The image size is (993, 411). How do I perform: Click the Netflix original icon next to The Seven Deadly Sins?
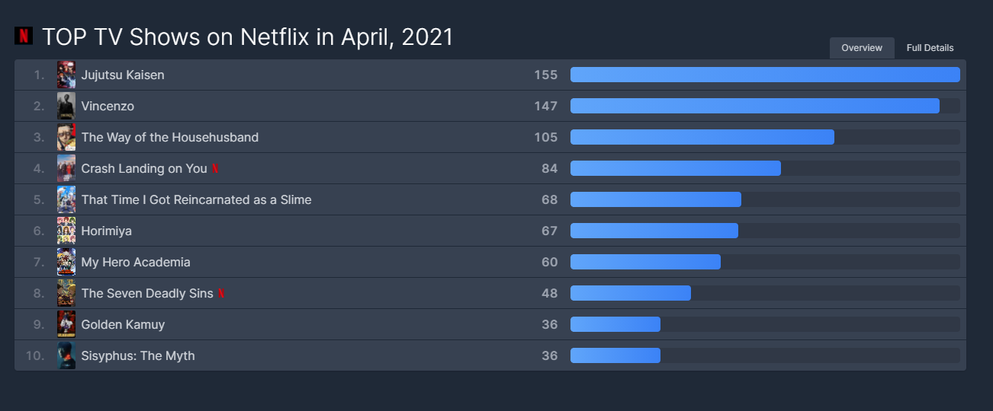point(221,293)
